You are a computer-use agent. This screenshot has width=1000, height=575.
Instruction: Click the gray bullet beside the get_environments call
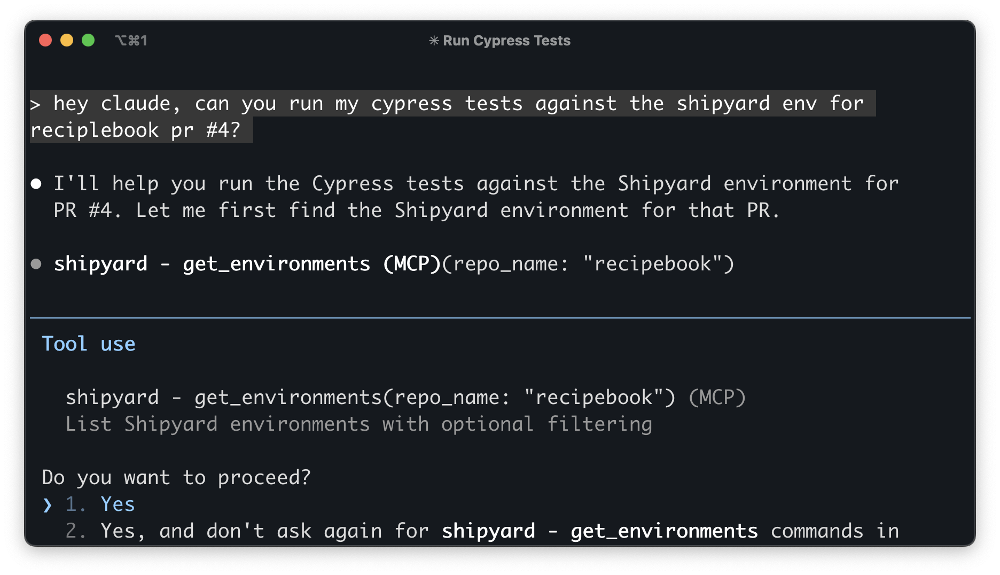(x=36, y=264)
